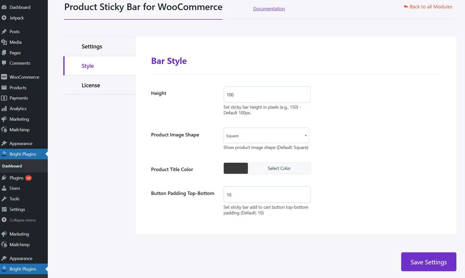The height and width of the screenshot is (278, 465).
Task: Select highlighted Bright Plugins menu above the Dashboard submenu
Action: pos(24,154)
